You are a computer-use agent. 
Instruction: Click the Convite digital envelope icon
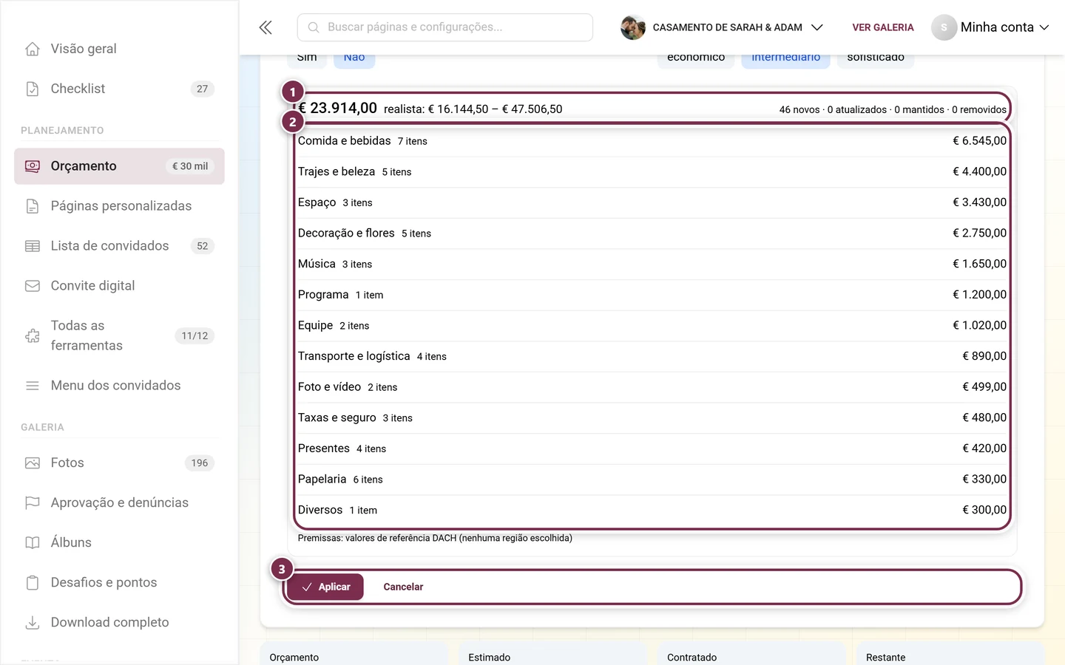[33, 286]
